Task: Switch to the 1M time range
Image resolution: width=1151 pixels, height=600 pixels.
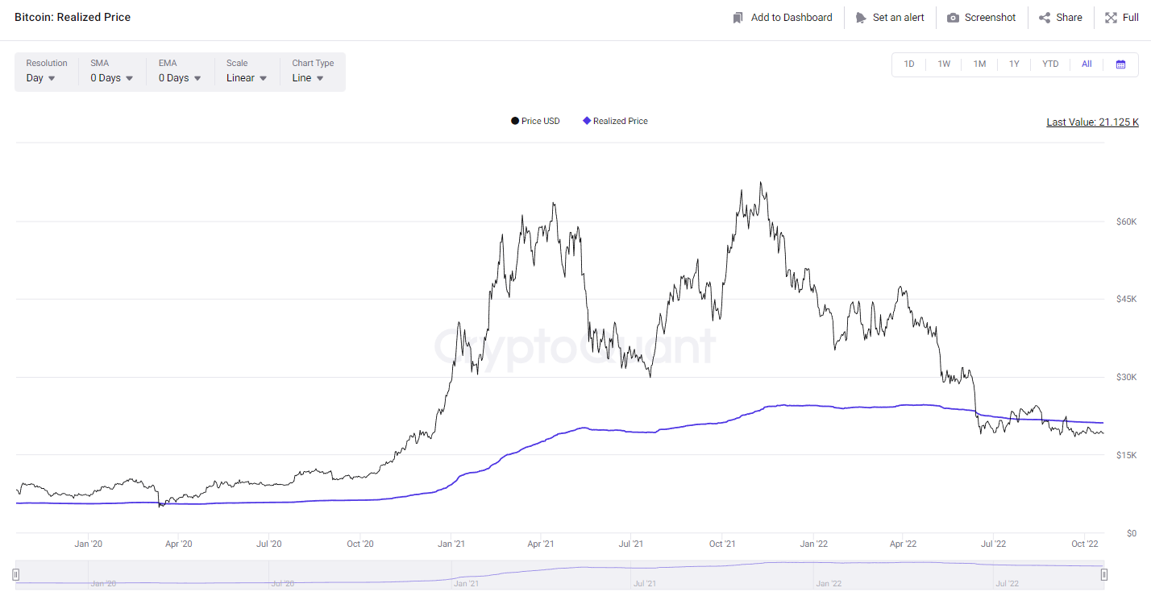Action: coord(979,64)
